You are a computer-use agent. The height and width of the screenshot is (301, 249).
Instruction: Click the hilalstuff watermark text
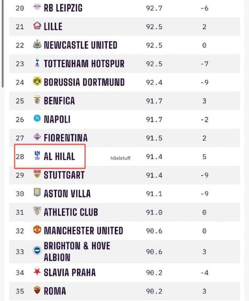[x=121, y=158]
